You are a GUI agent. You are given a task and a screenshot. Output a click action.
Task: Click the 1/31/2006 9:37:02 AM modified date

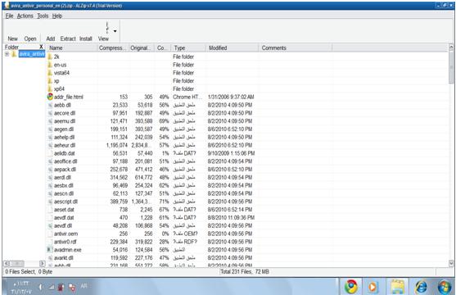[231, 97]
